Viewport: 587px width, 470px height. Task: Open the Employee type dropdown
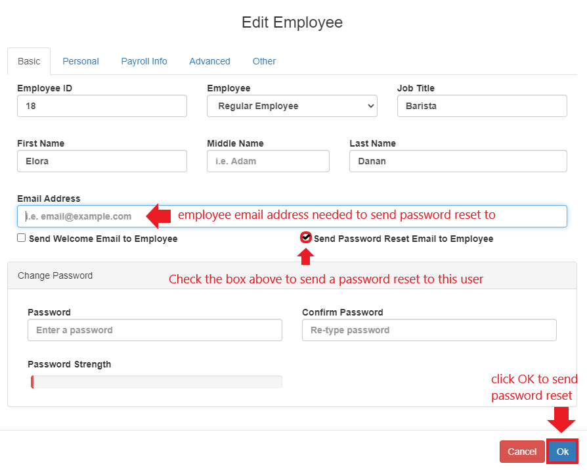point(292,105)
